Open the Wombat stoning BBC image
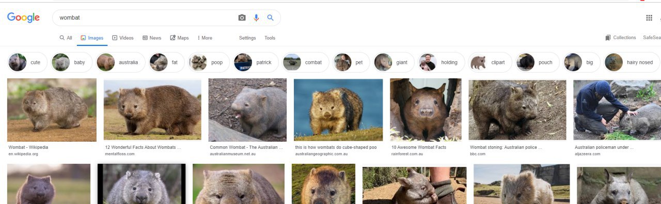The width and height of the screenshot is (661, 204). pos(517,110)
